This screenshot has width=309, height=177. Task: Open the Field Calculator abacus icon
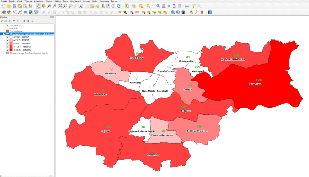click(x=164, y=6)
